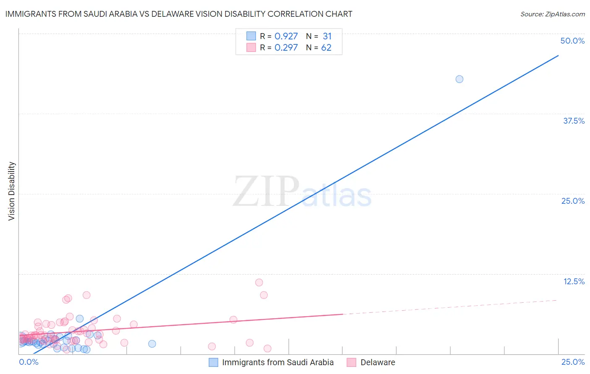
Task: Click the 0.0% x-axis origin label
Action: 29,362
